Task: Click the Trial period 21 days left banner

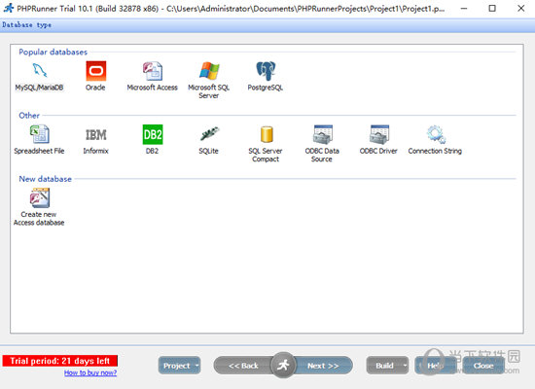Action: [x=60, y=361]
